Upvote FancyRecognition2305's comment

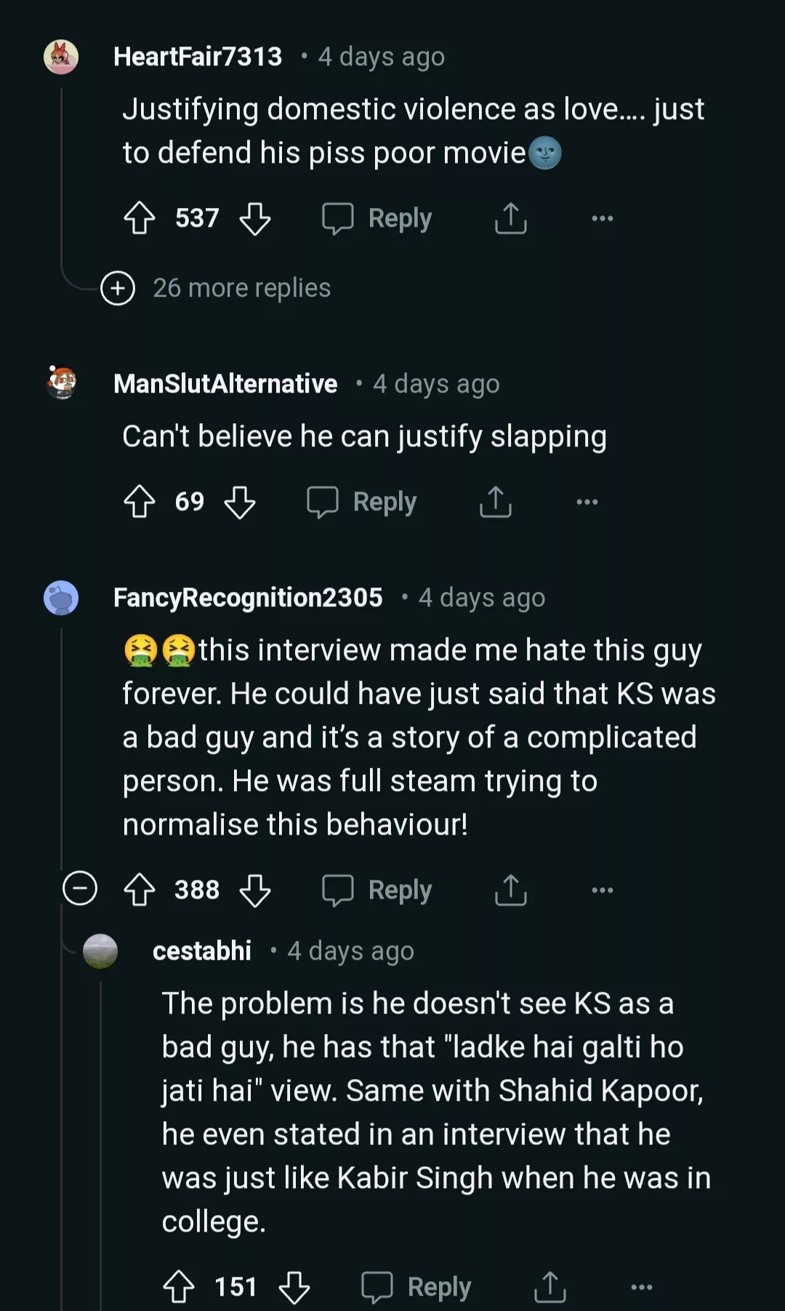(x=139, y=890)
